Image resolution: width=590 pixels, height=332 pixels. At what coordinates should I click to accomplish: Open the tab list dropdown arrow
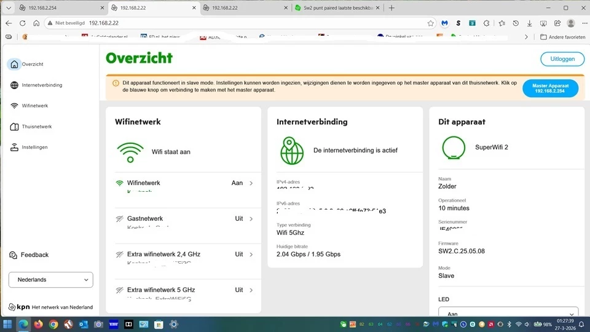coord(9,8)
